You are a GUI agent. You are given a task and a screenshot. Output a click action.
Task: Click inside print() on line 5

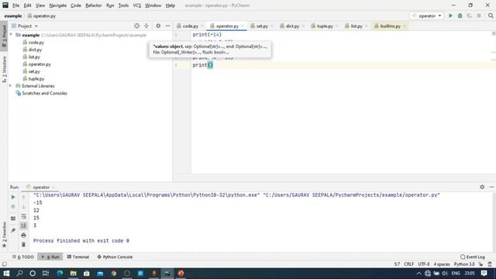click(x=210, y=65)
